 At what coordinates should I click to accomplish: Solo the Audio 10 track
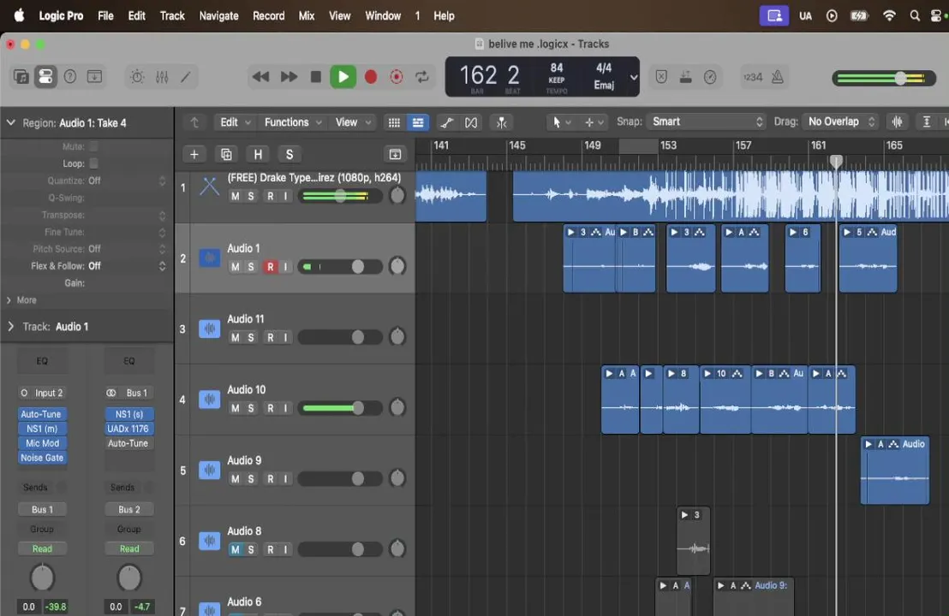tap(251, 408)
